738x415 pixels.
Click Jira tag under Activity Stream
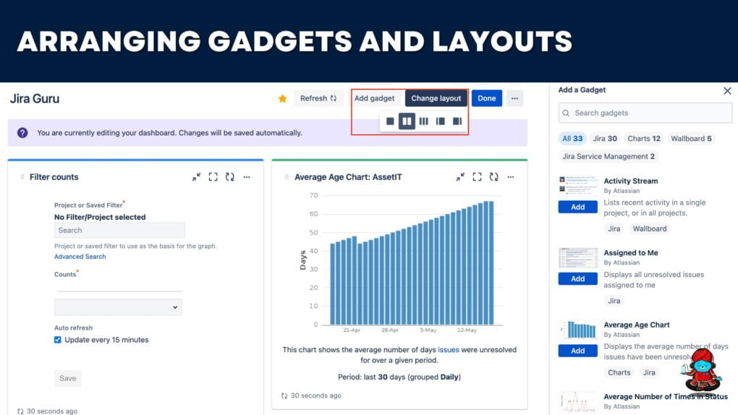click(614, 228)
